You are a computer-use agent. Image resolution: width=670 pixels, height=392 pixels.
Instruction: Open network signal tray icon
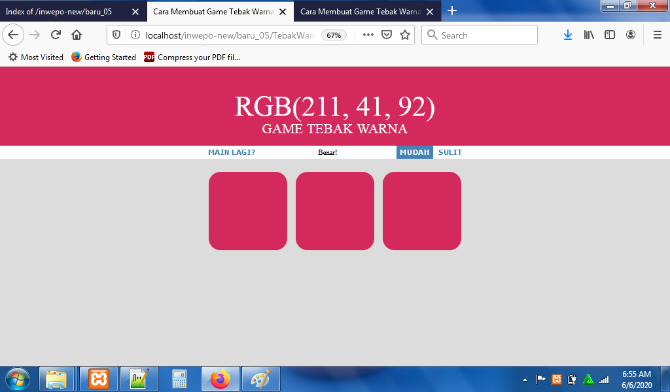pos(604,379)
